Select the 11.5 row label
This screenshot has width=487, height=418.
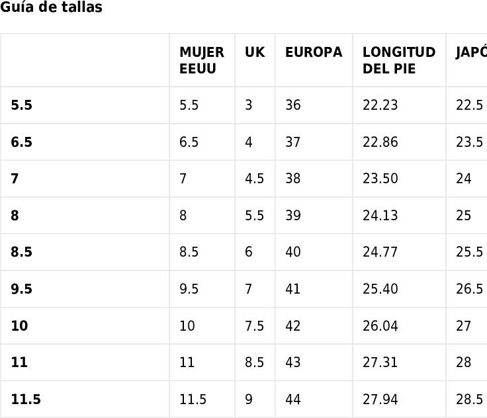click(26, 399)
